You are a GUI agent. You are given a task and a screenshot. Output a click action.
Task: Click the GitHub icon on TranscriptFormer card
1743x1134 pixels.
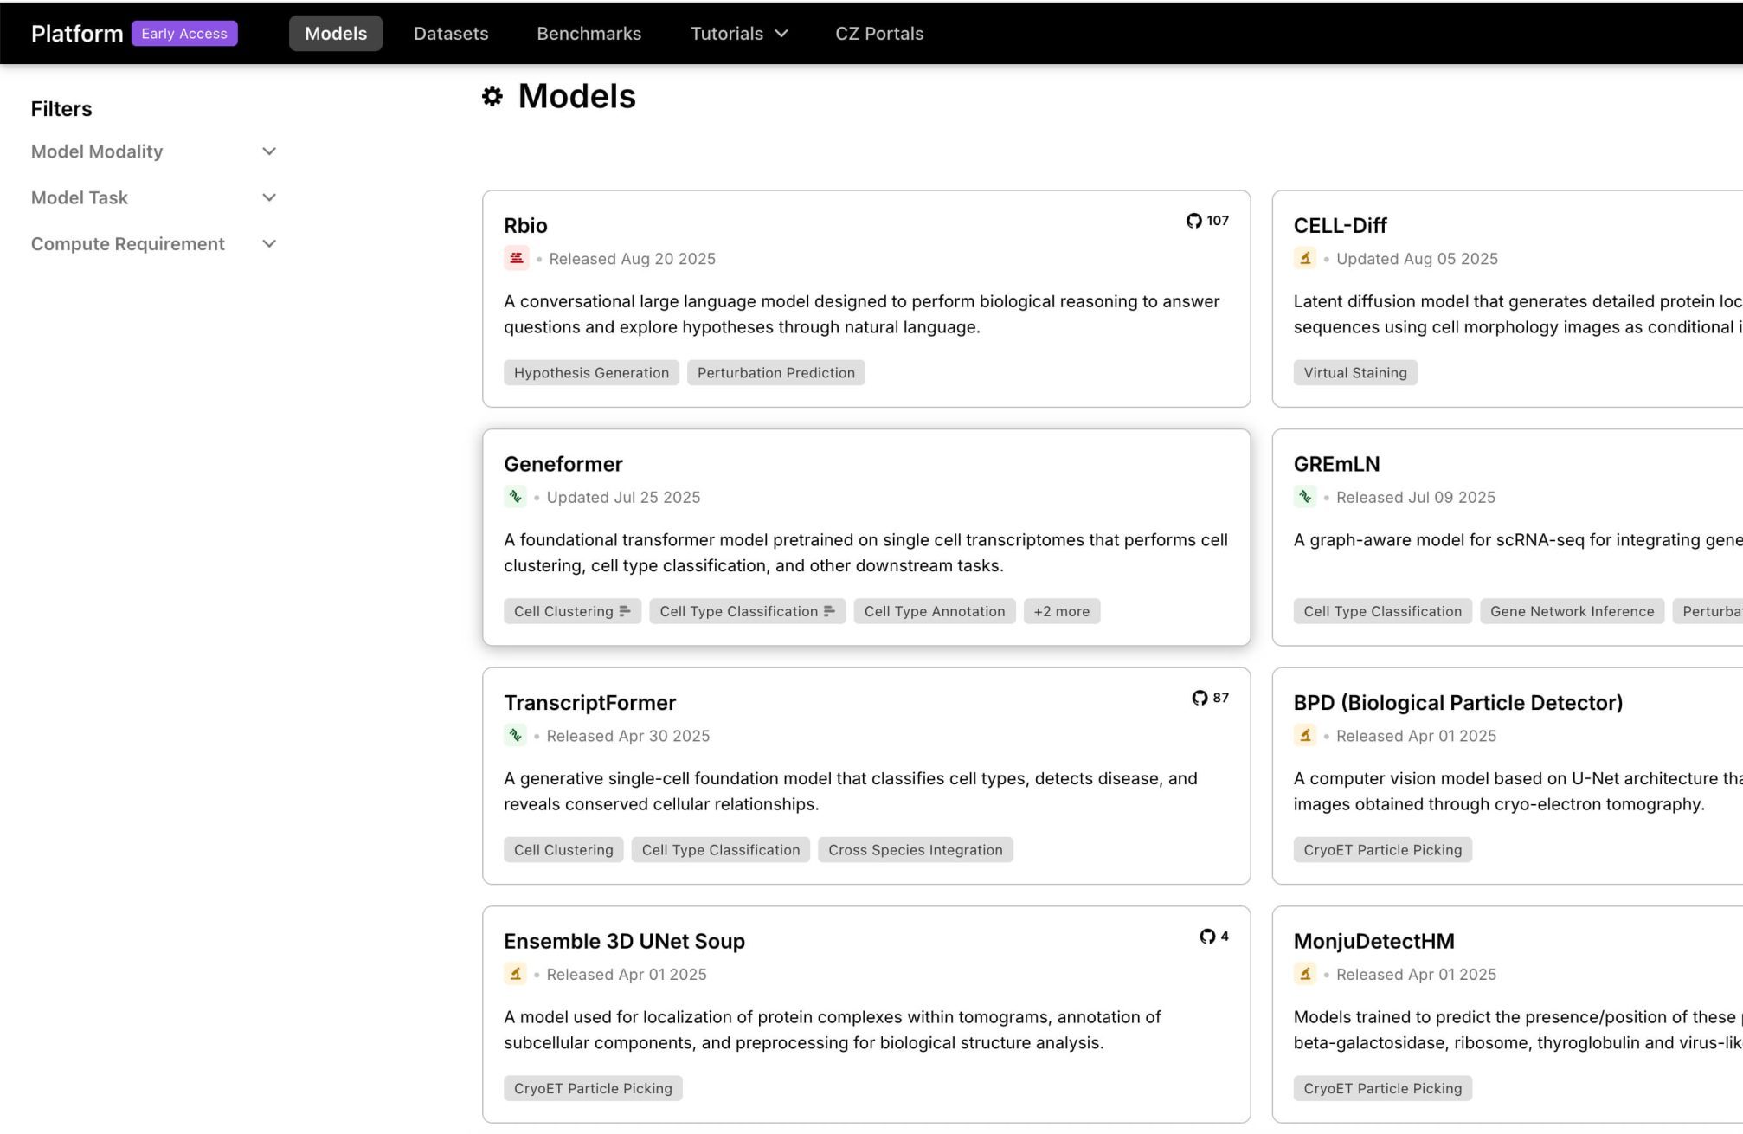(1199, 698)
